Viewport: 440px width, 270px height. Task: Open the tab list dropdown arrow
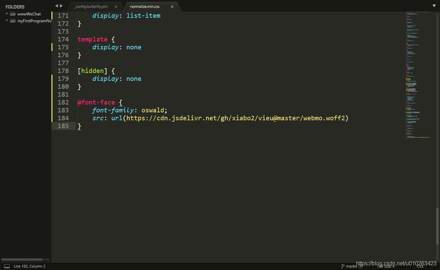click(434, 6)
